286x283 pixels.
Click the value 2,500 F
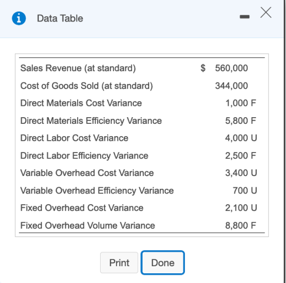[241, 156]
